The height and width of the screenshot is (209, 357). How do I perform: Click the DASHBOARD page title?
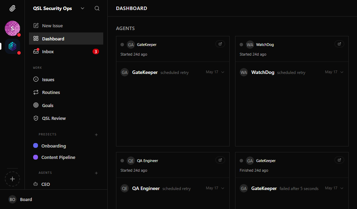pyautogui.click(x=132, y=8)
